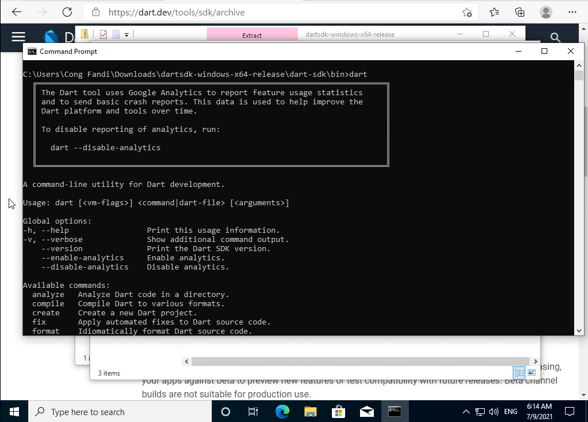The width and height of the screenshot is (588, 422).
Task: Click the 'fix' command line
Action: point(151,322)
